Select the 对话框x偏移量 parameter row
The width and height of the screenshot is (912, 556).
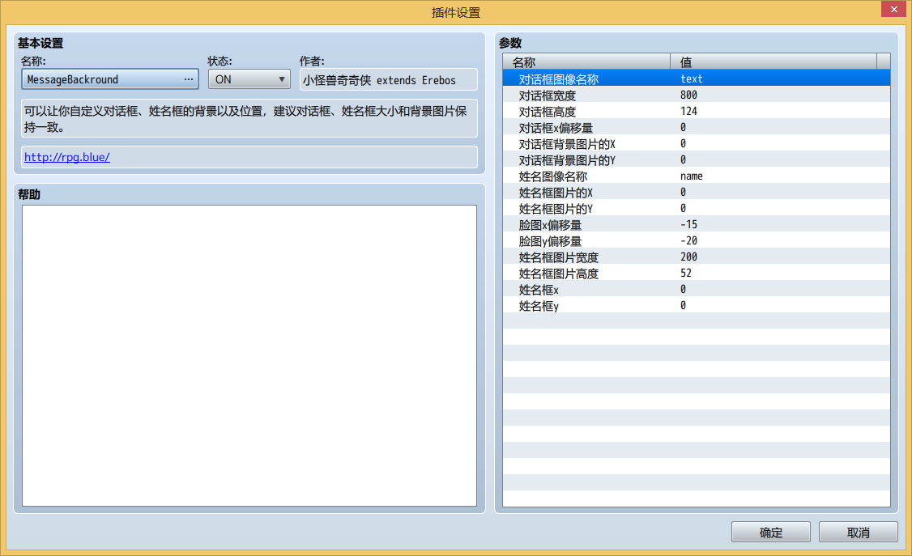697,127
